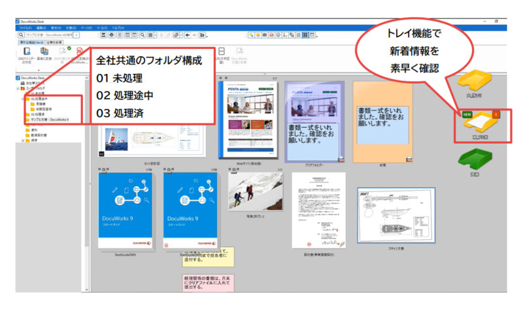Select the yacht plan document thumbnail

pos(152,140)
